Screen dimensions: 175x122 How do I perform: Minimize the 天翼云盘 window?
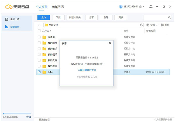coord(157,7)
